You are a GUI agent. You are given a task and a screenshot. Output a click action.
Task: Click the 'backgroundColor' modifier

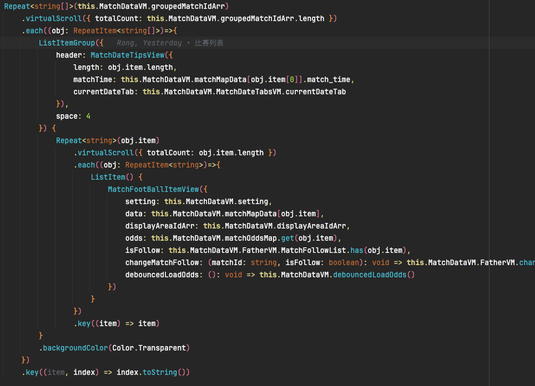(x=75, y=348)
